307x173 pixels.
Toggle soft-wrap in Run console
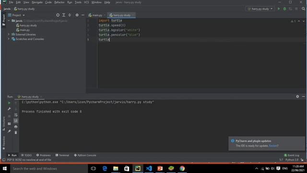(x=16, y=115)
